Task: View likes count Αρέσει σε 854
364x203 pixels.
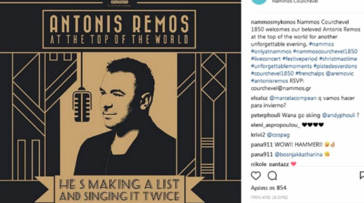Action: (268, 188)
